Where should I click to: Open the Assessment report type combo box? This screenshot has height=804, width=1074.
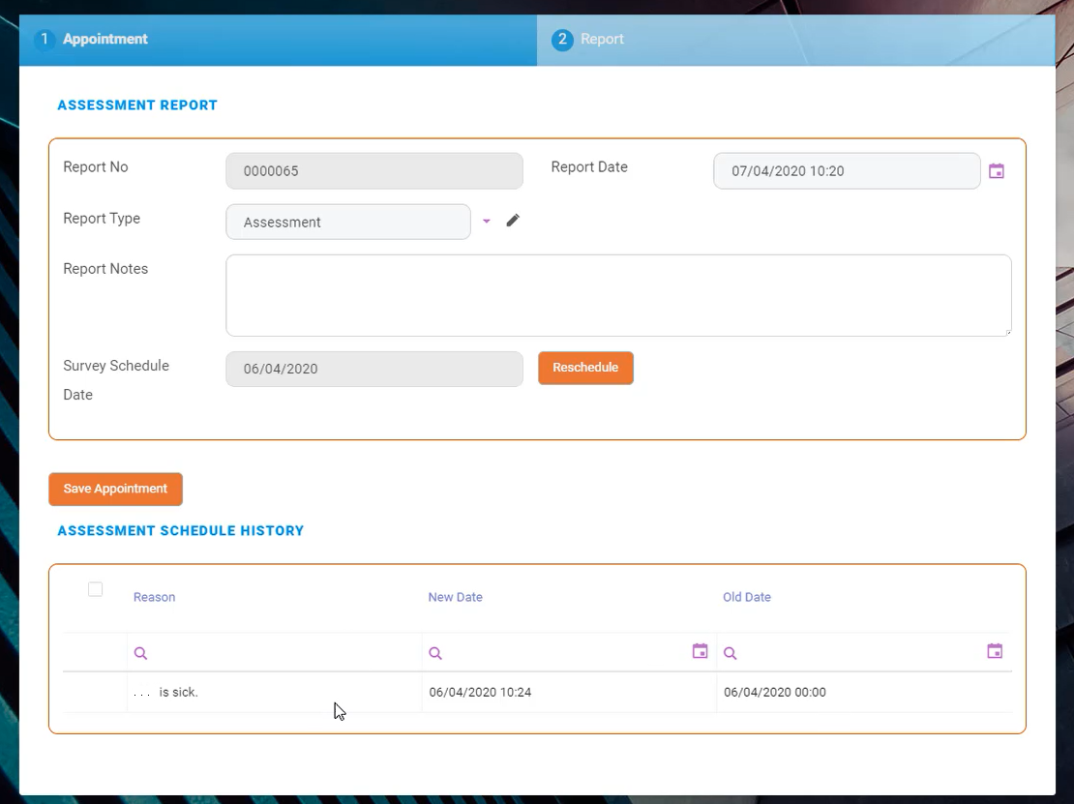coord(347,222)
